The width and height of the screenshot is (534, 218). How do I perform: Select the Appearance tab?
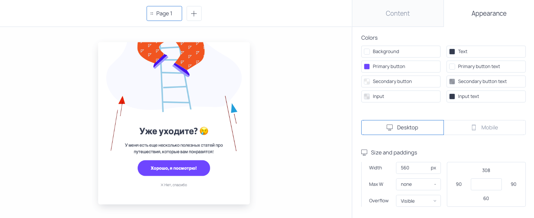(489, 13)
